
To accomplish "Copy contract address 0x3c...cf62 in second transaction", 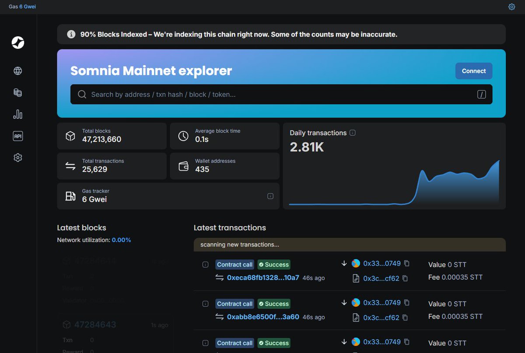I will coord(405,317).
